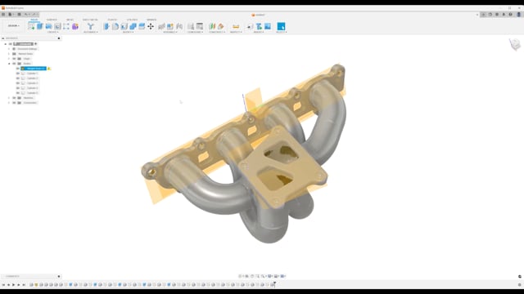Hide the Cylinder 3 body
Screen dimensions: 524x294
(18, 83)
